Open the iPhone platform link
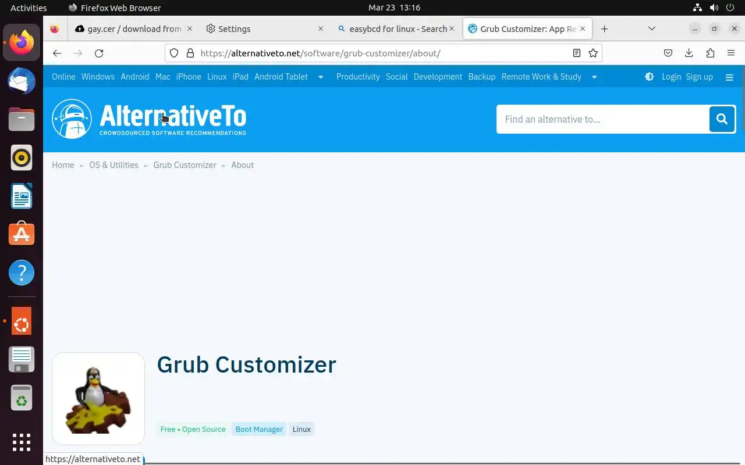The image size is (745, 465). (x=189, y=77)
